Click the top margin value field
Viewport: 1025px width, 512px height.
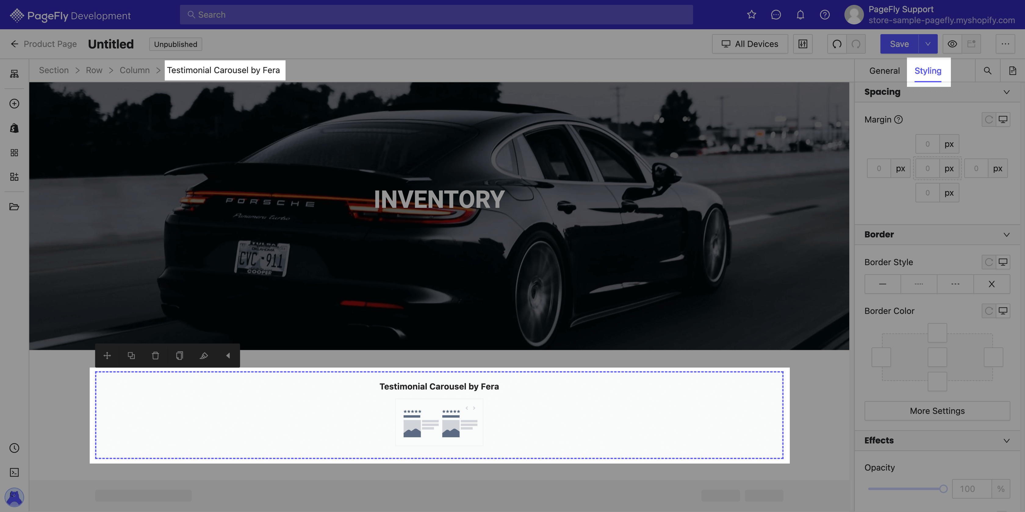tap(927, 144)
